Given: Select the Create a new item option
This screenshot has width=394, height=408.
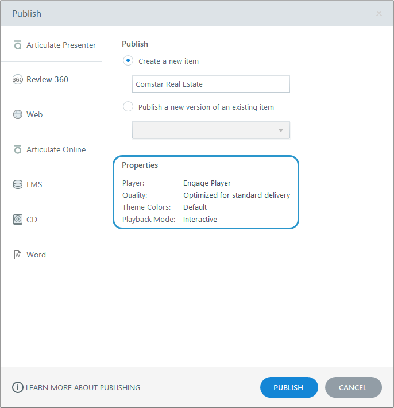Looking at the screenshot, I should (x=128, y=61).
